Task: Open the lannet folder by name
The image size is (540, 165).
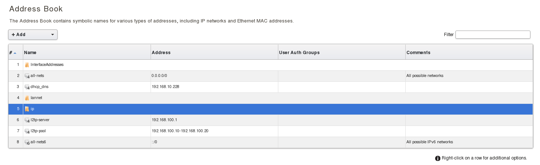Action: tap(37, 98)
